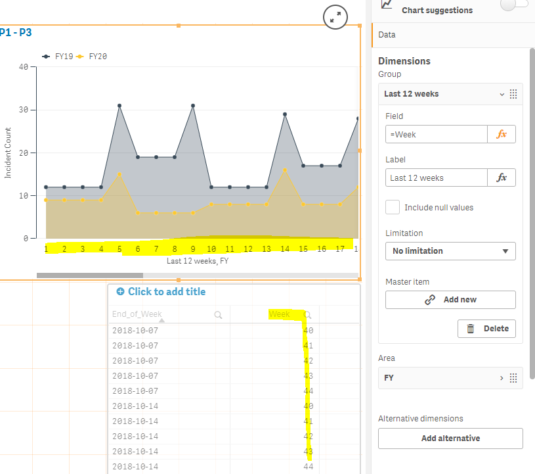
Task: Sort table by End_of_Week column header
Action: (137, 314)
